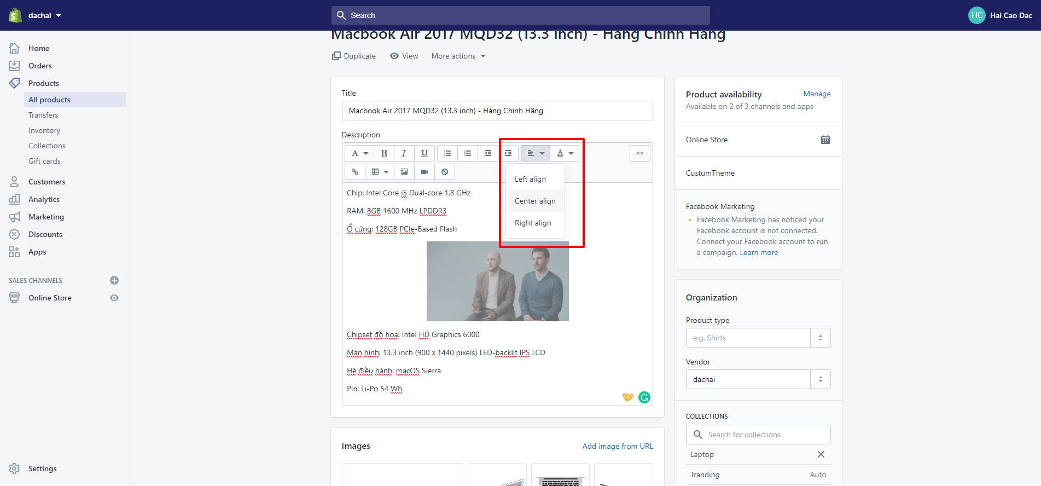Click the Vendor field showing dachai
The width and height of the screenshot is (1041, 486).
point(748,379)
